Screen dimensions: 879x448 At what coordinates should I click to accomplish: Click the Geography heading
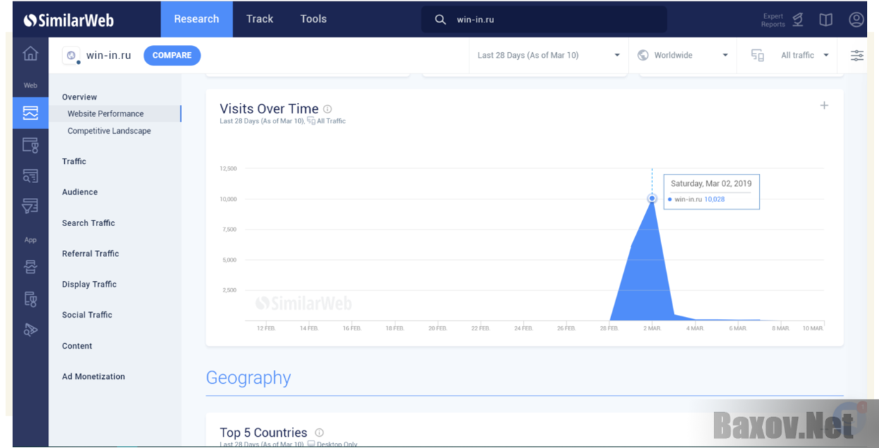tap(248, 378)
